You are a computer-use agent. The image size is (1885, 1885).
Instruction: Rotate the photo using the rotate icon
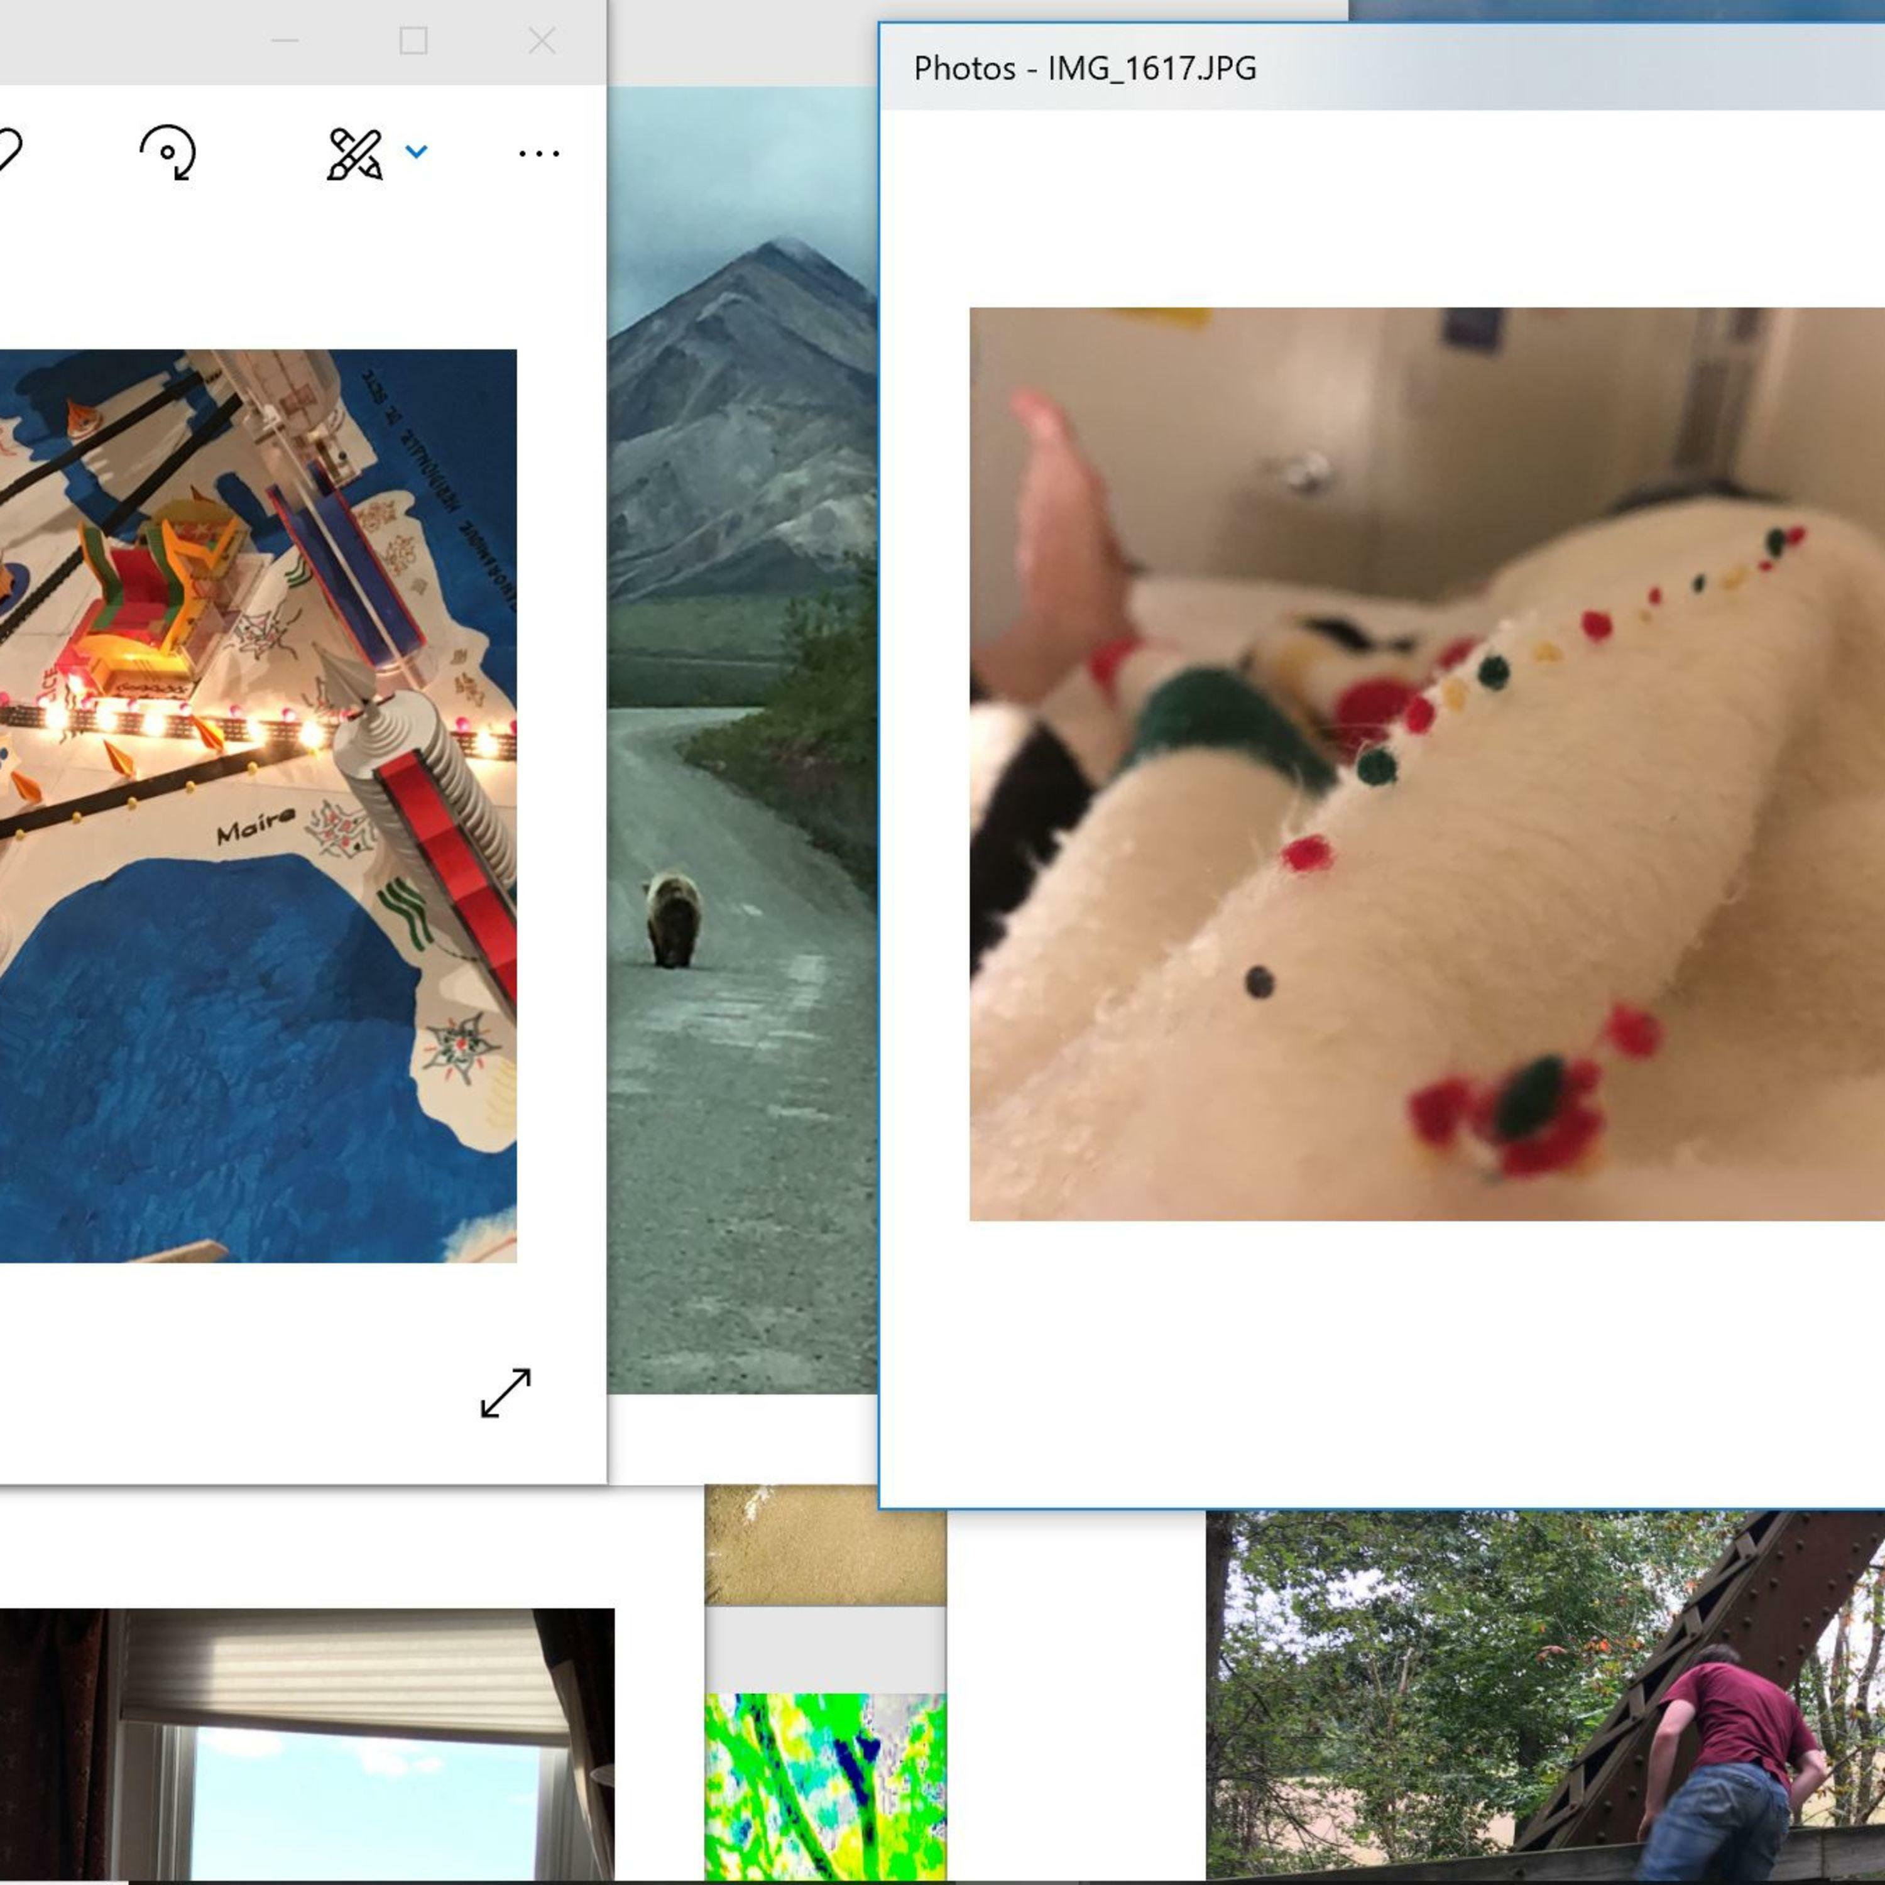coord(168,153)
